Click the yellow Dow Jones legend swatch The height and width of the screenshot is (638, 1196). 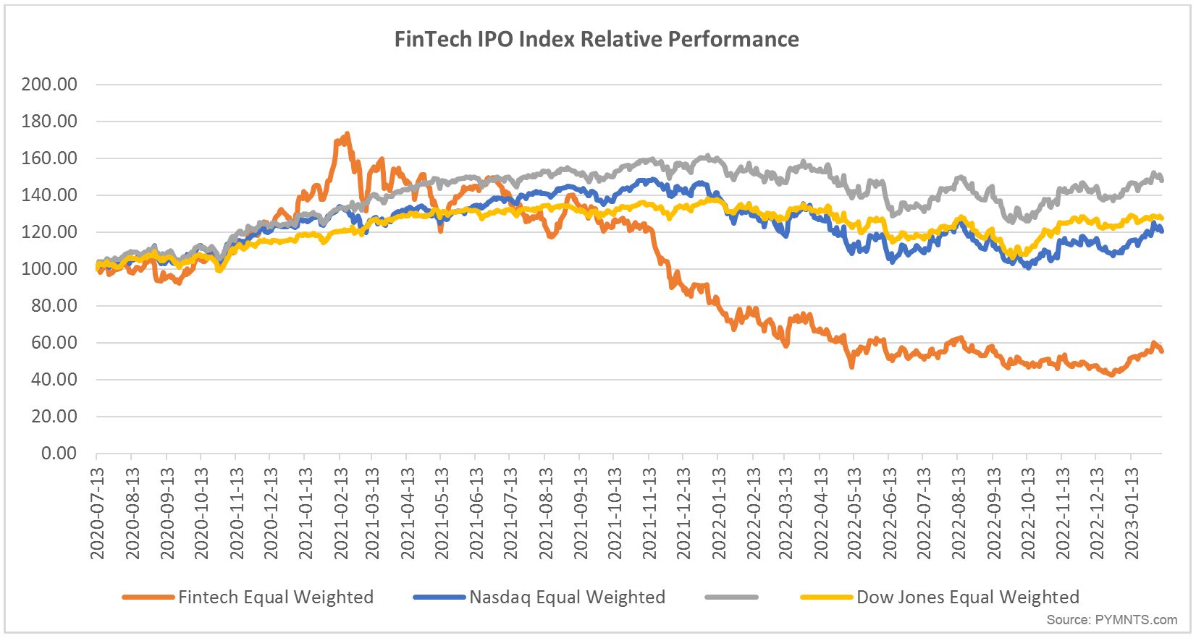coord(826,597)
